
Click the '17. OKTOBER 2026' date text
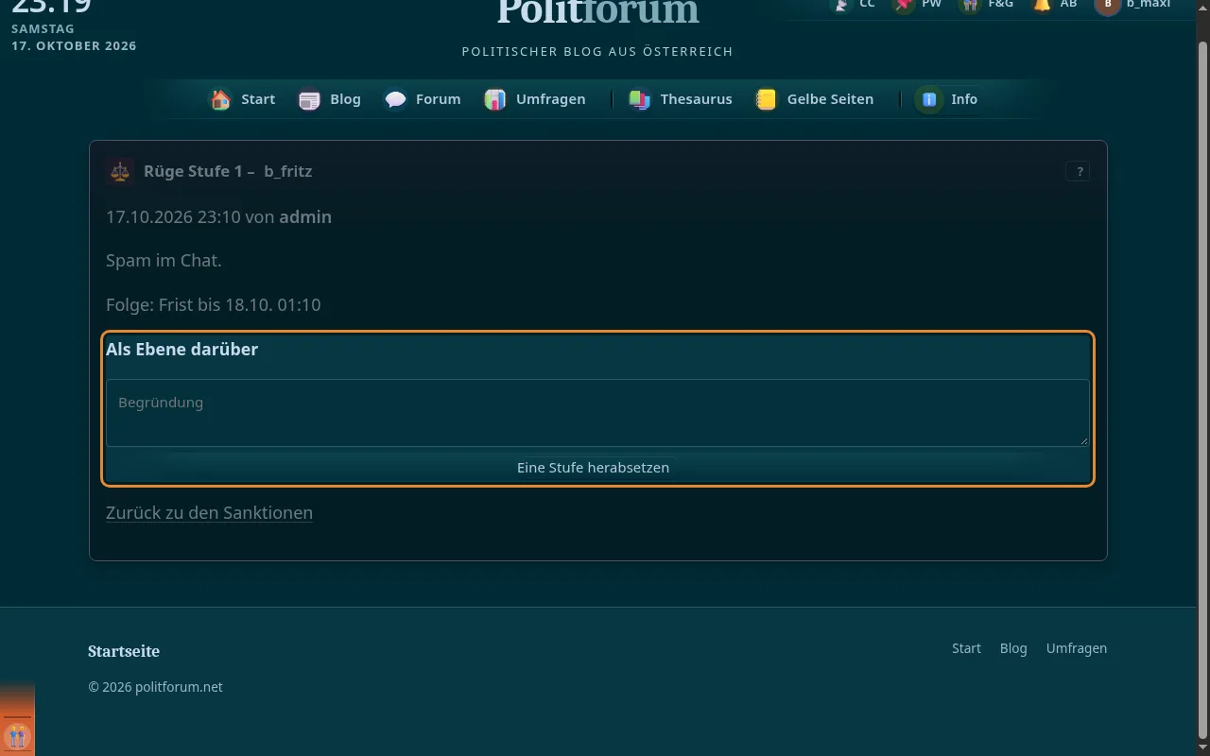(x=74, y=45)
